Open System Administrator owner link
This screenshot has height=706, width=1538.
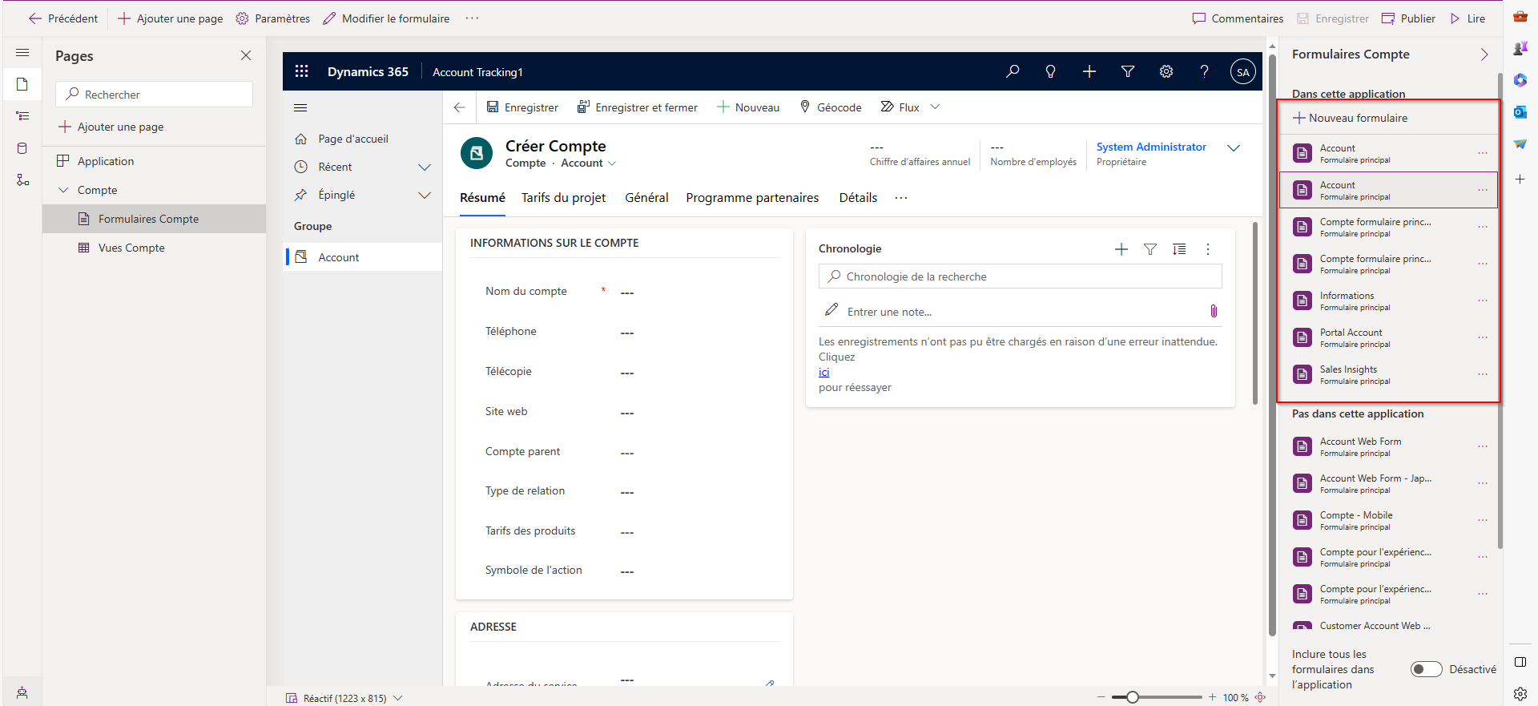tap(1151, 147)
